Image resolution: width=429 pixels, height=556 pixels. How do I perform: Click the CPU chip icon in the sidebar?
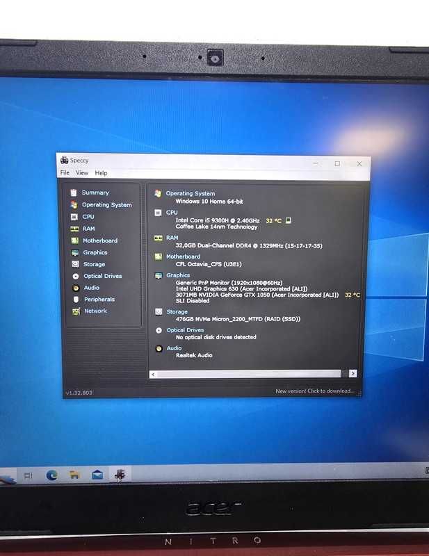[x=74, y=217]
